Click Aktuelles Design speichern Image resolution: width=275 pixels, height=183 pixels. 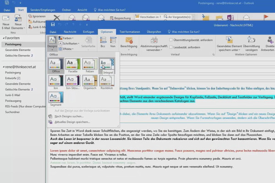[x=70, y=122]
